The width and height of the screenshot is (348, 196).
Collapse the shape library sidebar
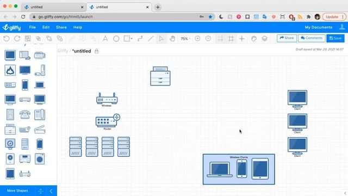click(51, 191)
